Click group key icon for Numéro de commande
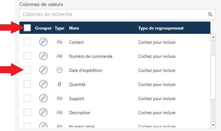 pos(43,56)
